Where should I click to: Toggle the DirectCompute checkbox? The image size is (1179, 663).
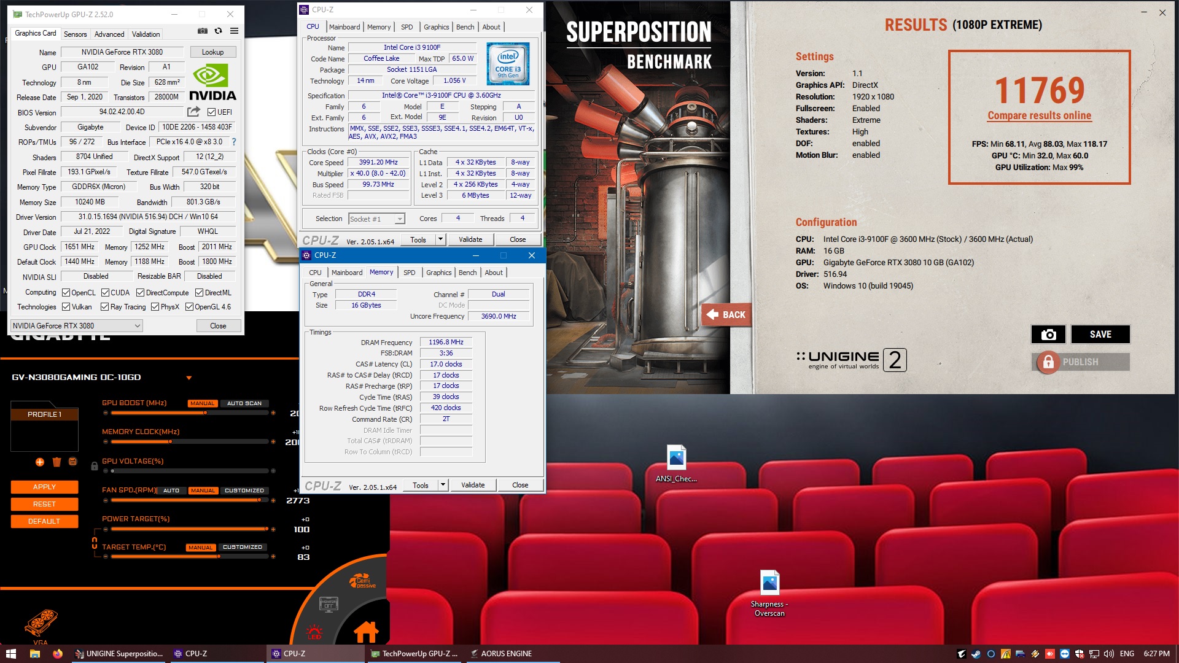pyautogui.click(x=140, y=293)
